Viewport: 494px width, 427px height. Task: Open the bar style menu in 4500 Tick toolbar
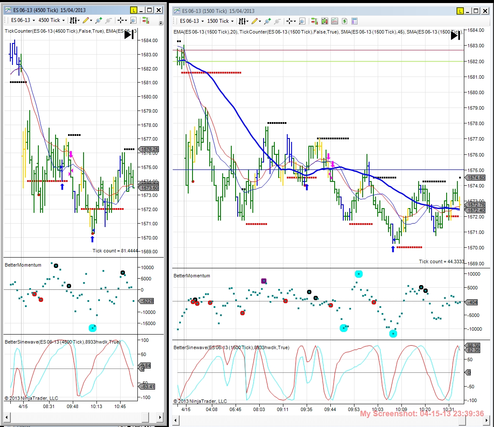tap(75, 21)
